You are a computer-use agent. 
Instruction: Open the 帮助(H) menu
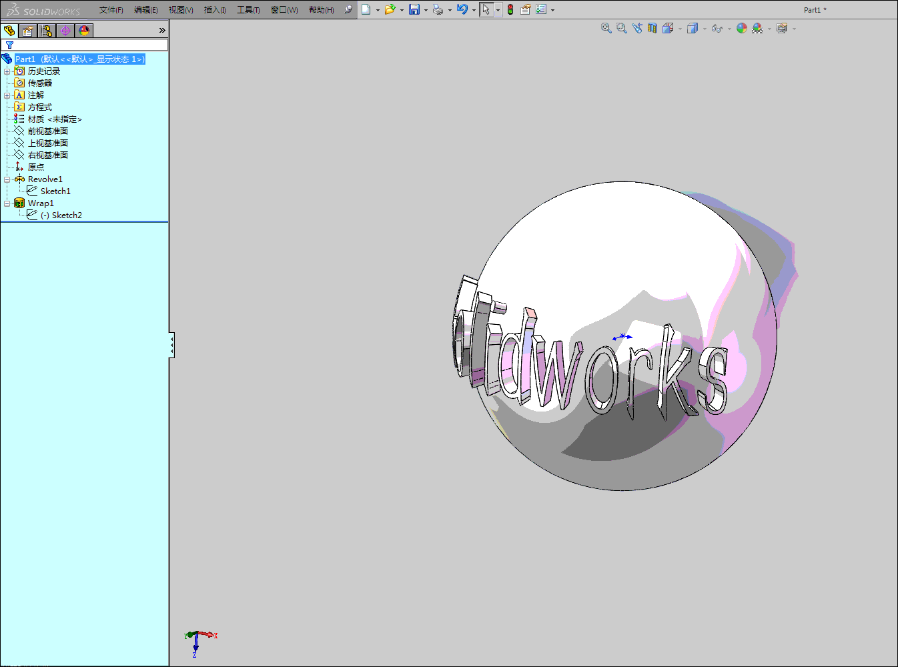tap(322, 10)
